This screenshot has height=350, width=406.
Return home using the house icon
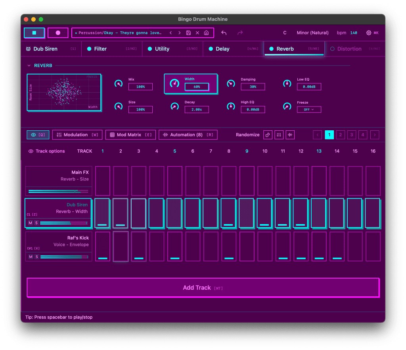[x=206, y=33]
